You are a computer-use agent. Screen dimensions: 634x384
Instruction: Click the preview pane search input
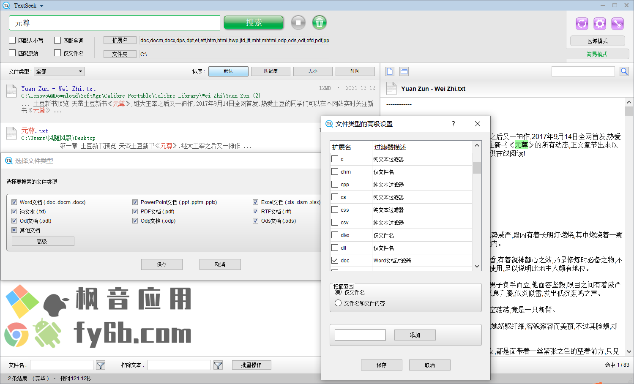click(583, 71)
